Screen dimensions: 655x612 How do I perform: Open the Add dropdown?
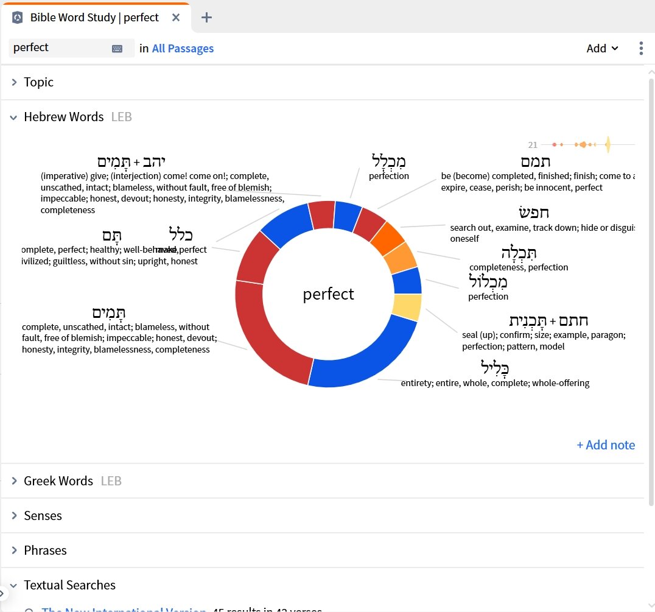(x=602, y=49)
